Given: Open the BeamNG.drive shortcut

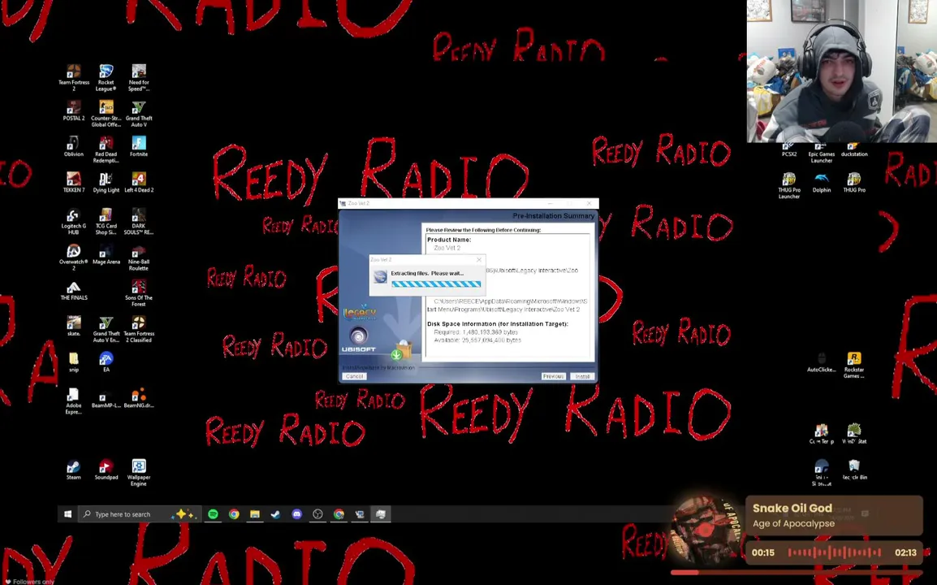Looking at the screenshot, I should pyautogui.click(x=139, y=398).
